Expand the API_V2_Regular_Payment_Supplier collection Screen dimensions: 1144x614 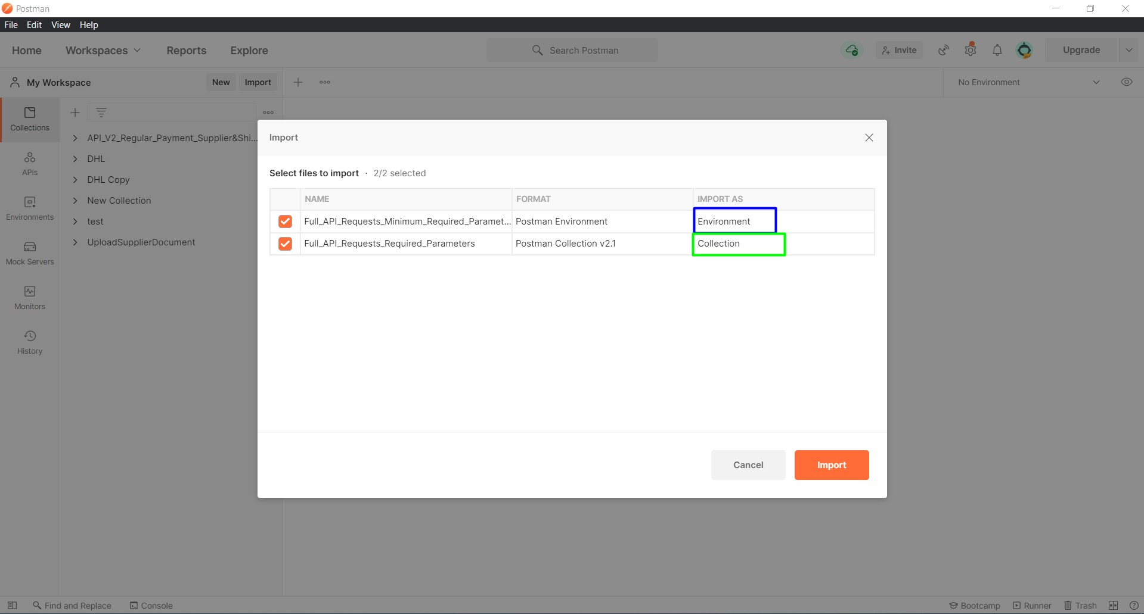pos(75,138)
